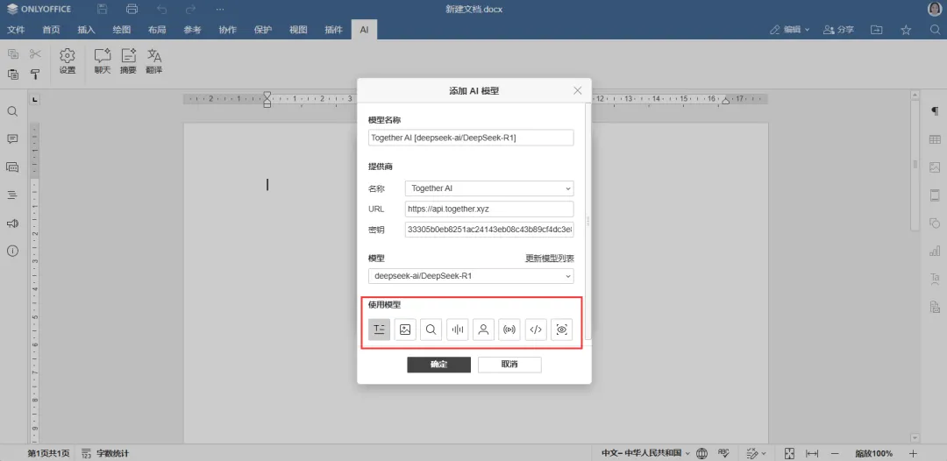
Task: Click the Print icon in title bar
Action: tap(132, 9)
